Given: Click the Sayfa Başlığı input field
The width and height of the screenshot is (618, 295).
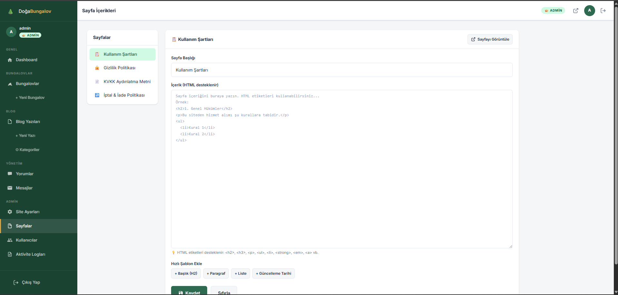Looking at the screenshot, I should point(342,70).
